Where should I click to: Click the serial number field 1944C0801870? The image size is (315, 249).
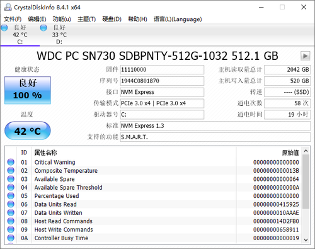(162, 81)
